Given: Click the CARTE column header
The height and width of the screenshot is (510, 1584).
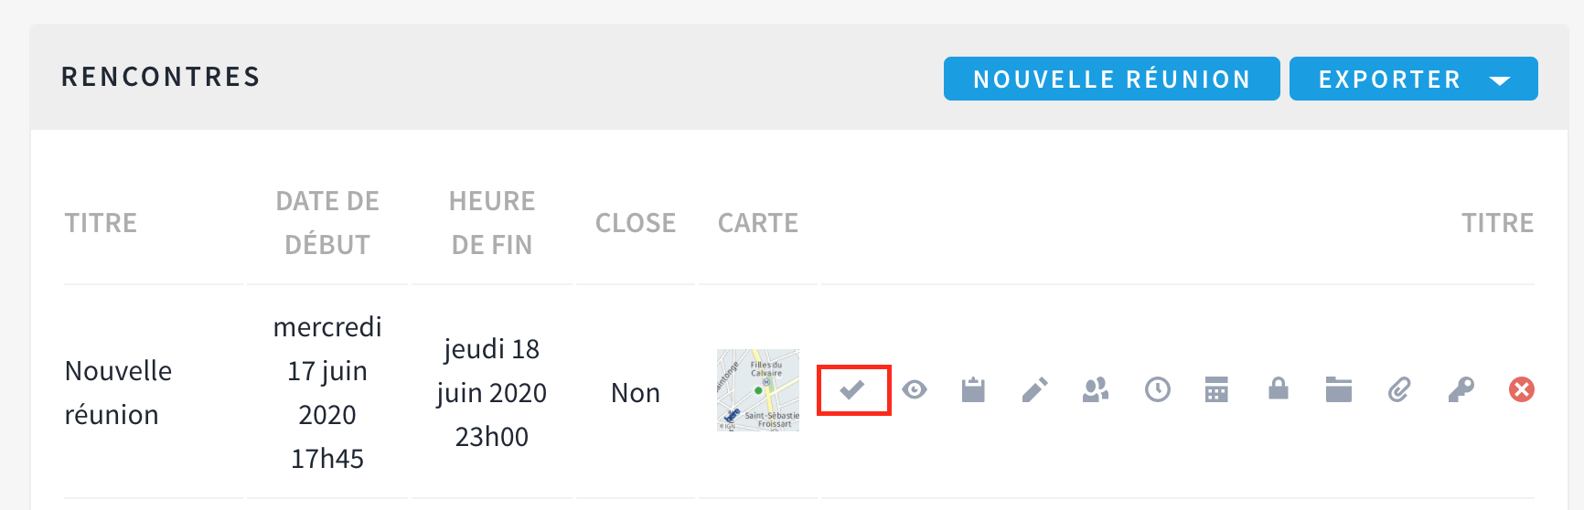Looking at the screenshot, I should tap(757, 223).
